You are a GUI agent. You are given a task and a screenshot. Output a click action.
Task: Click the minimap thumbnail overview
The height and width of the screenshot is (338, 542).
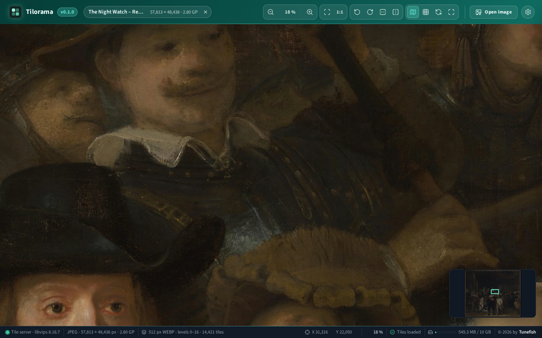click(x=492, y=293)
